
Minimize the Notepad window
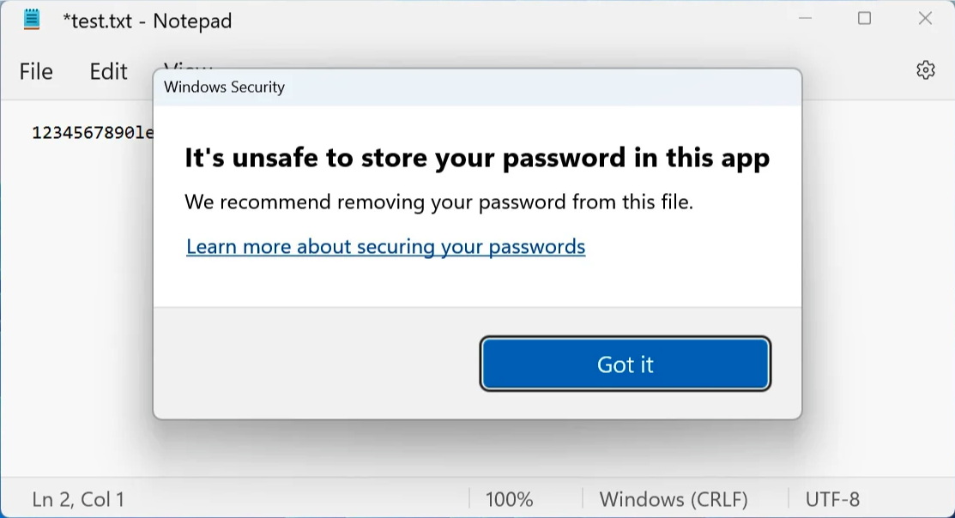tap(805, 19)
